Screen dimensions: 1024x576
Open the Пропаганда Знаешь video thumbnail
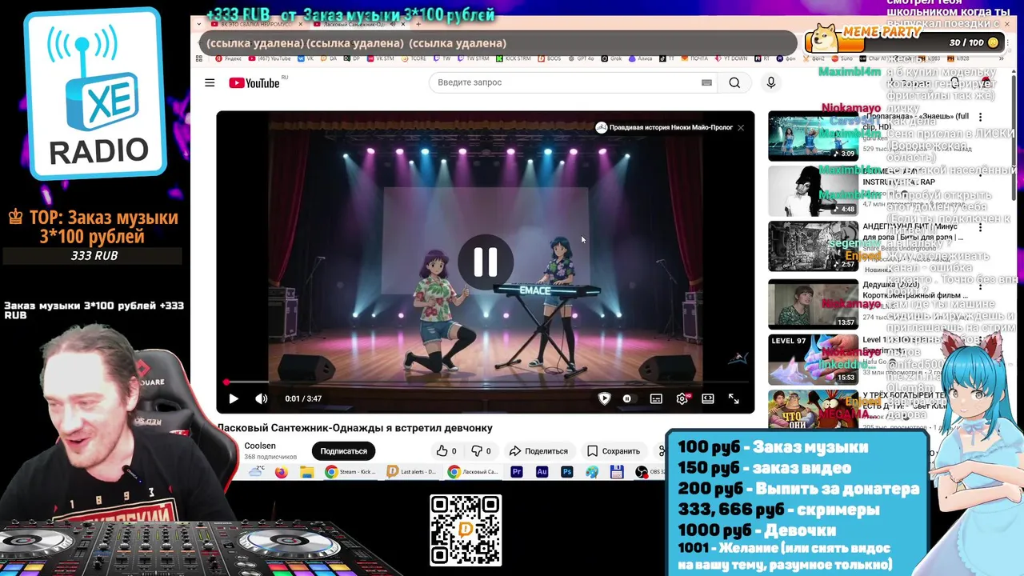pyautogui.click(x=813, y=136)
